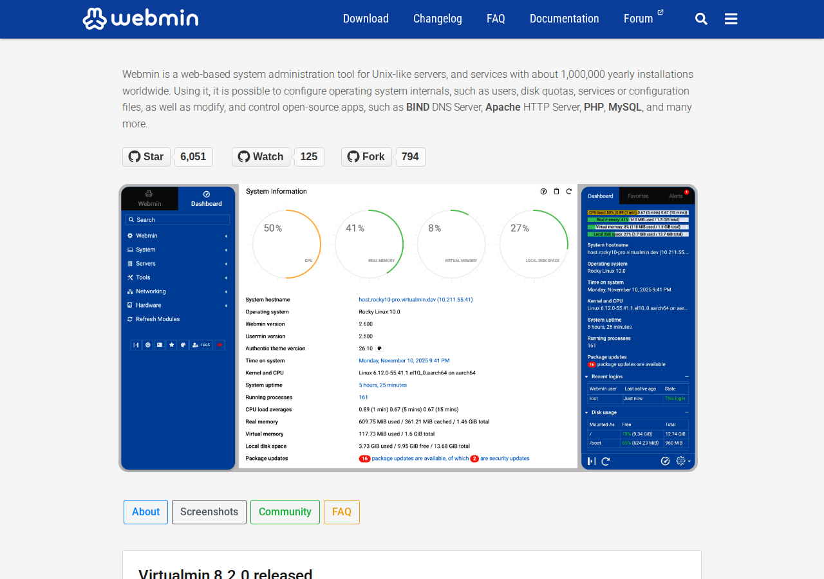The height and width of the screenshot is (579, 824).
Task: Click the Virtual Memory 8% gauge
Action: tap(451, 244)
